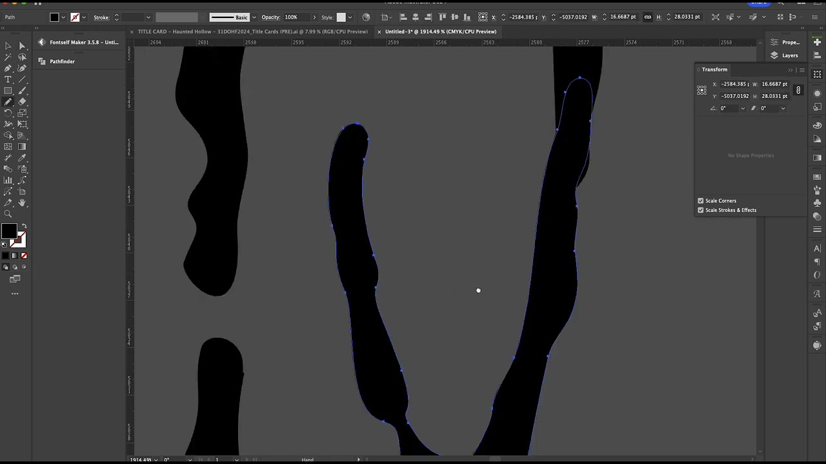Open the zoom level dropdown in status bar
Image resolution: width=826 pixels, height=464 pixels.
156,459
